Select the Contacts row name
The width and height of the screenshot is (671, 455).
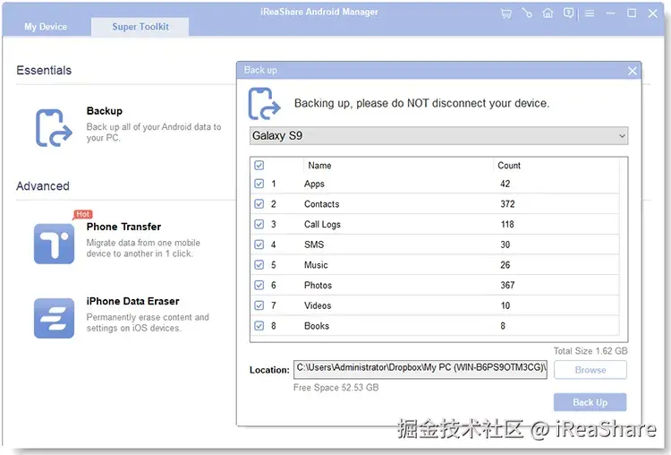[321, 204]
